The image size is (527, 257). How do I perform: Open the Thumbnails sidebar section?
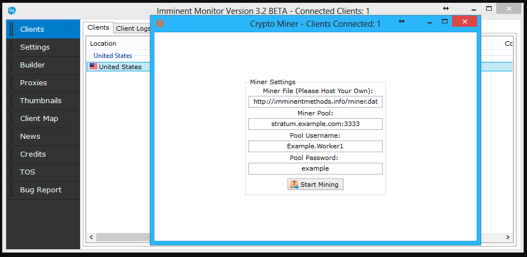(x=43, y=100)
